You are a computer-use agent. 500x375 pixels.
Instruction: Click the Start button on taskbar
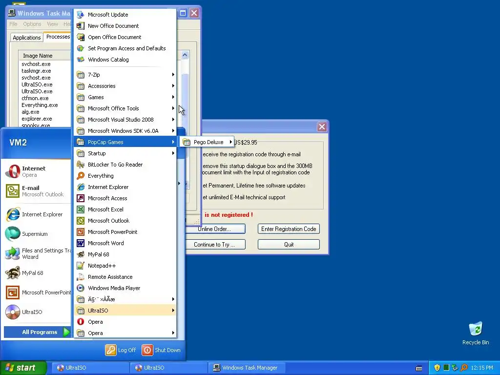coord(23,368)
